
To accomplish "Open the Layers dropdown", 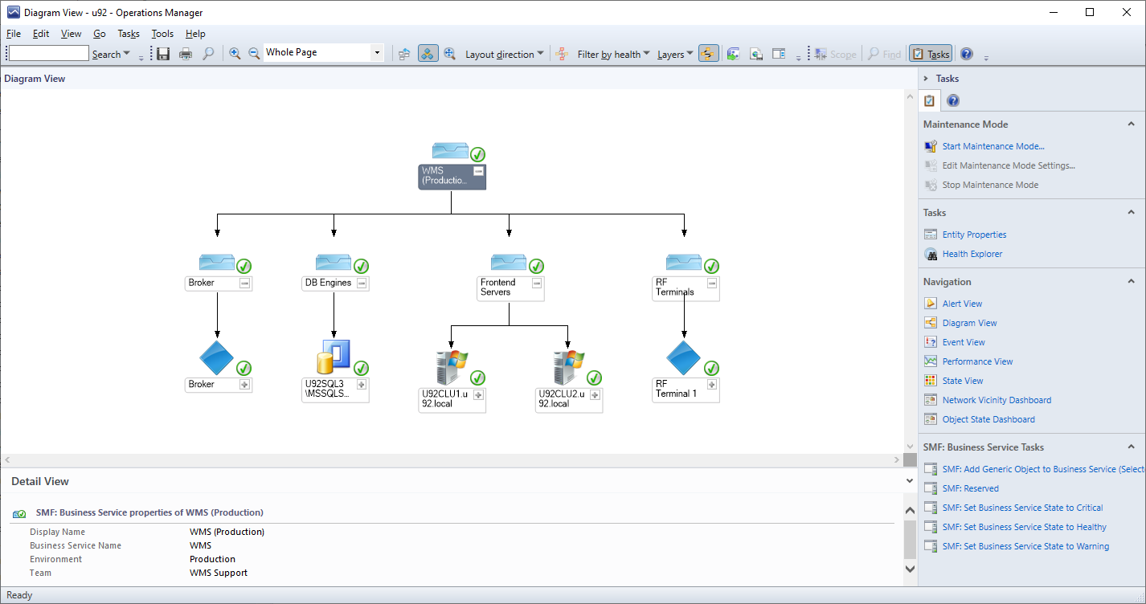I will click(x=675, y=54).
